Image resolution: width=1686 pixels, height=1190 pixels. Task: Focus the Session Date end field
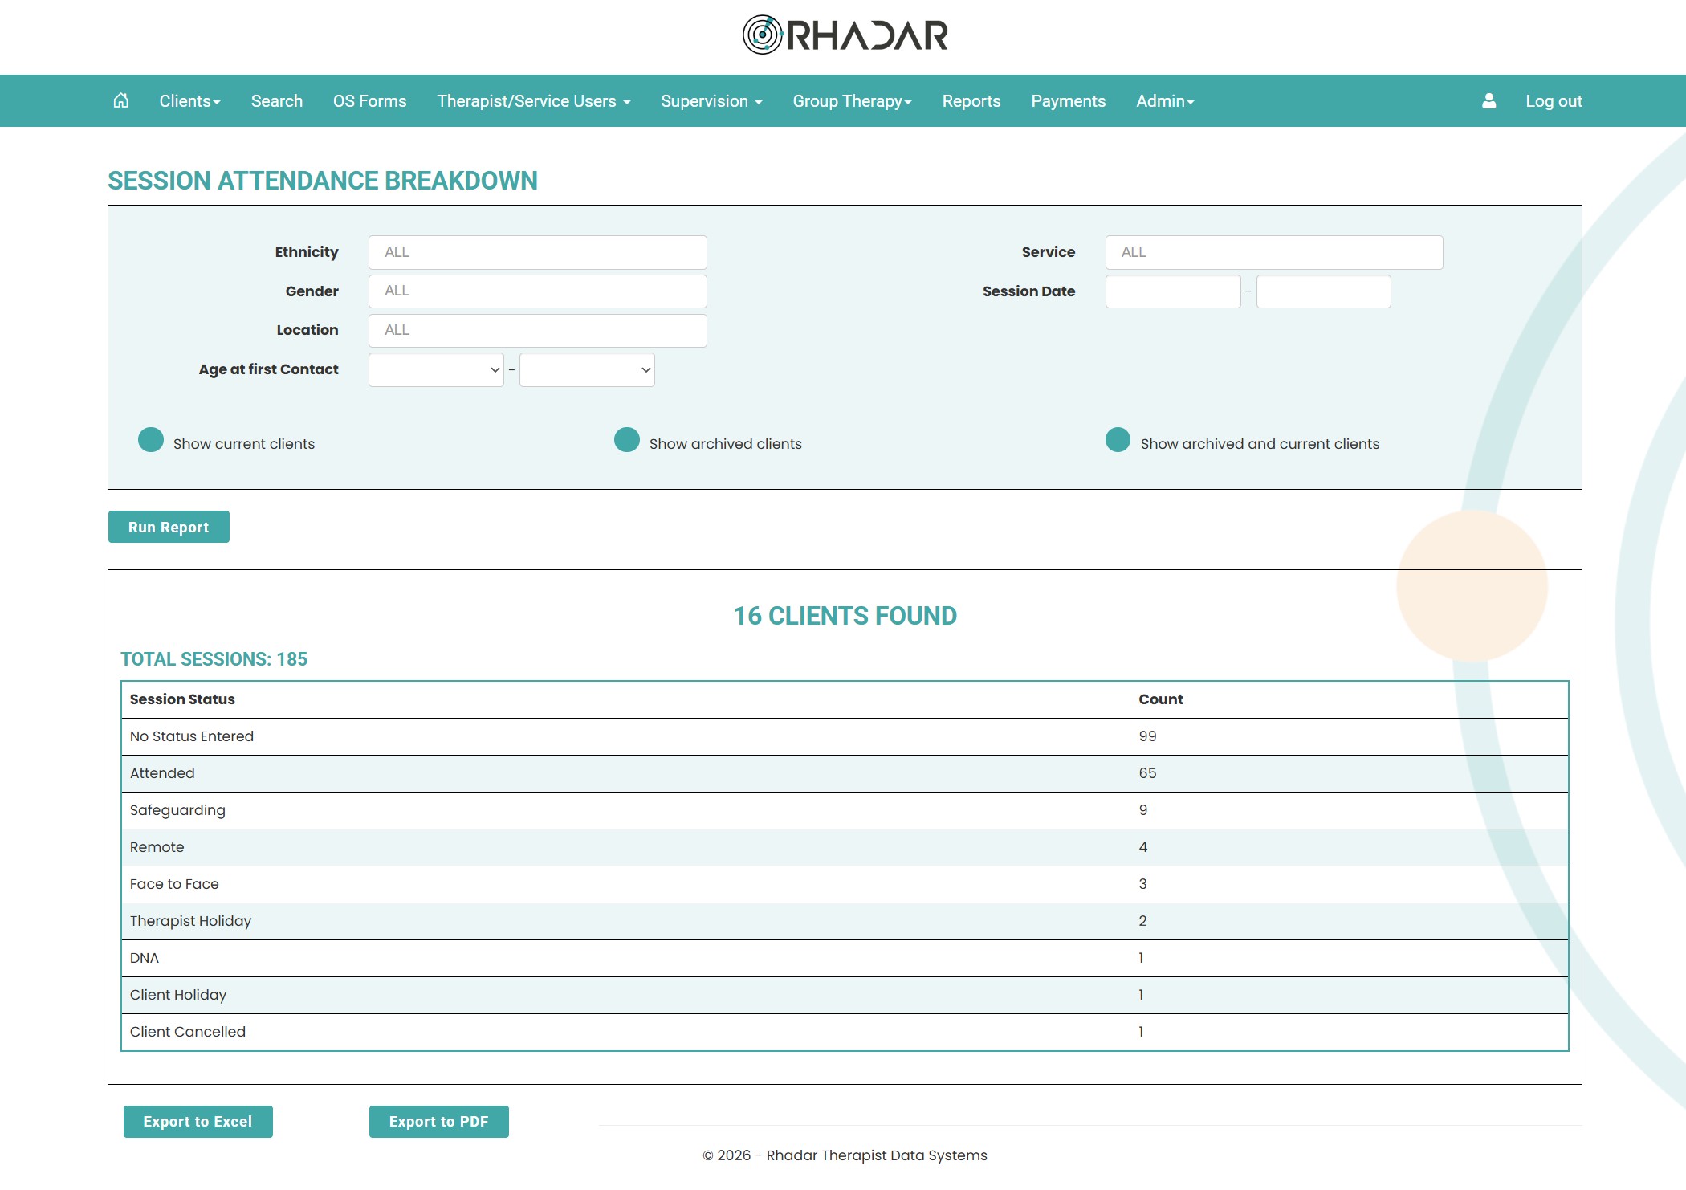pos(1324,291)
